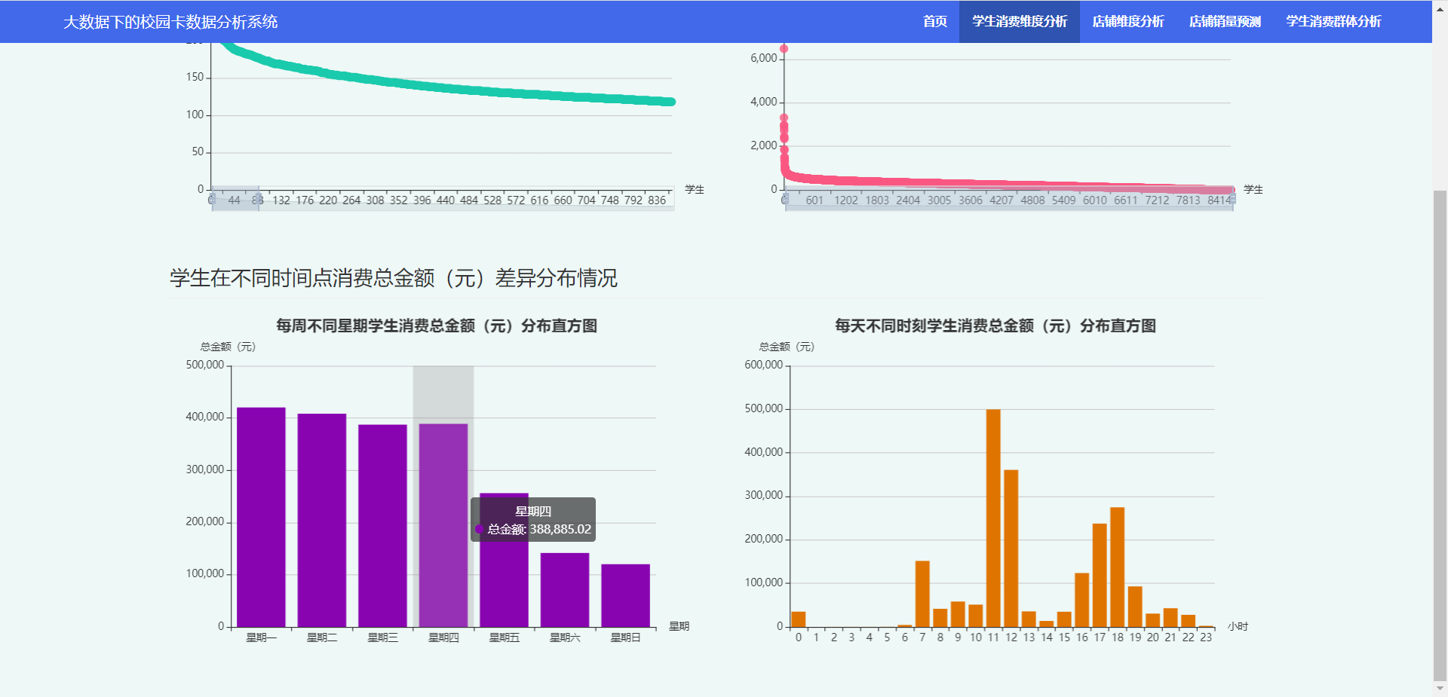Click the orange bar at hour 19
This screenshot has width=1448, height=697.
[1135, 607]
